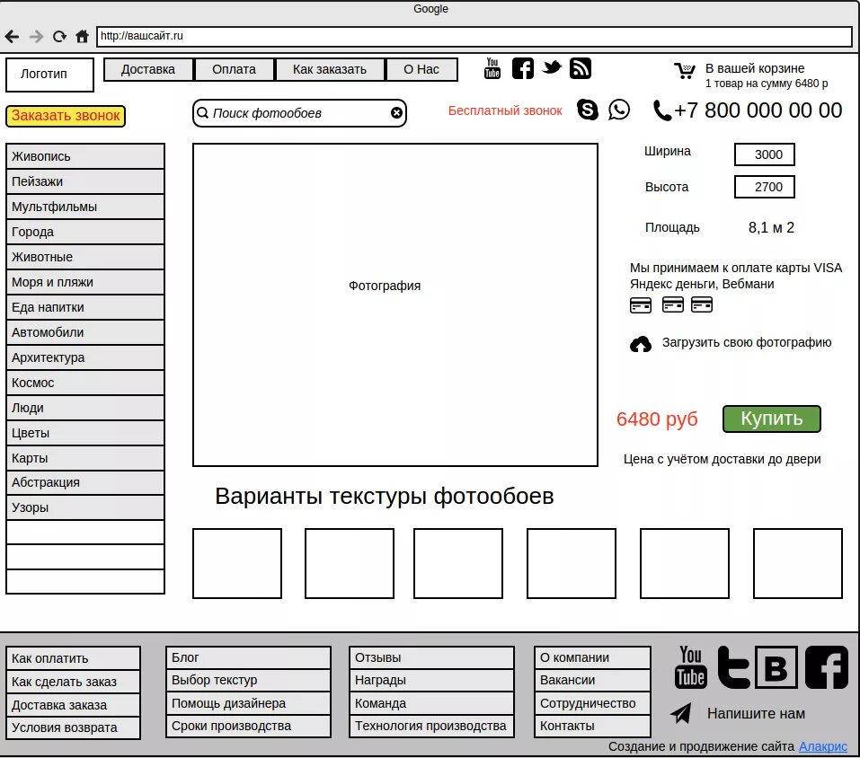This screenshot has width=860, height=758.
Task: Select the Мультфильмы category
Action: click(x=85, y=207)
